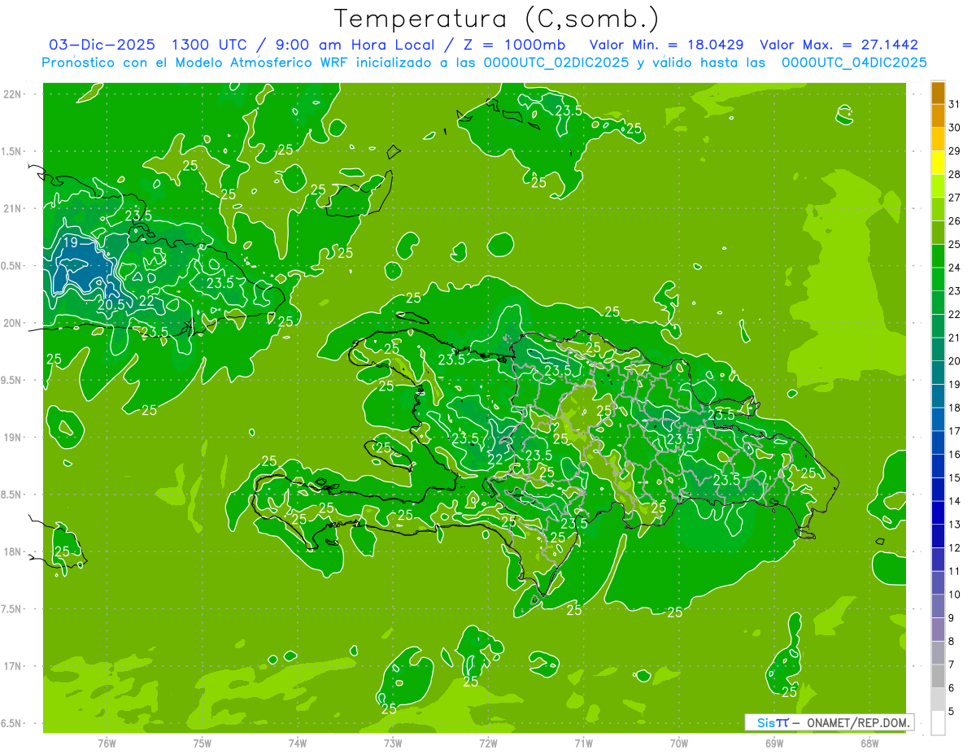Select the colorbar swatch between 24 and 25
Viewport: 976px width, 754px height.
pos(938,255)
